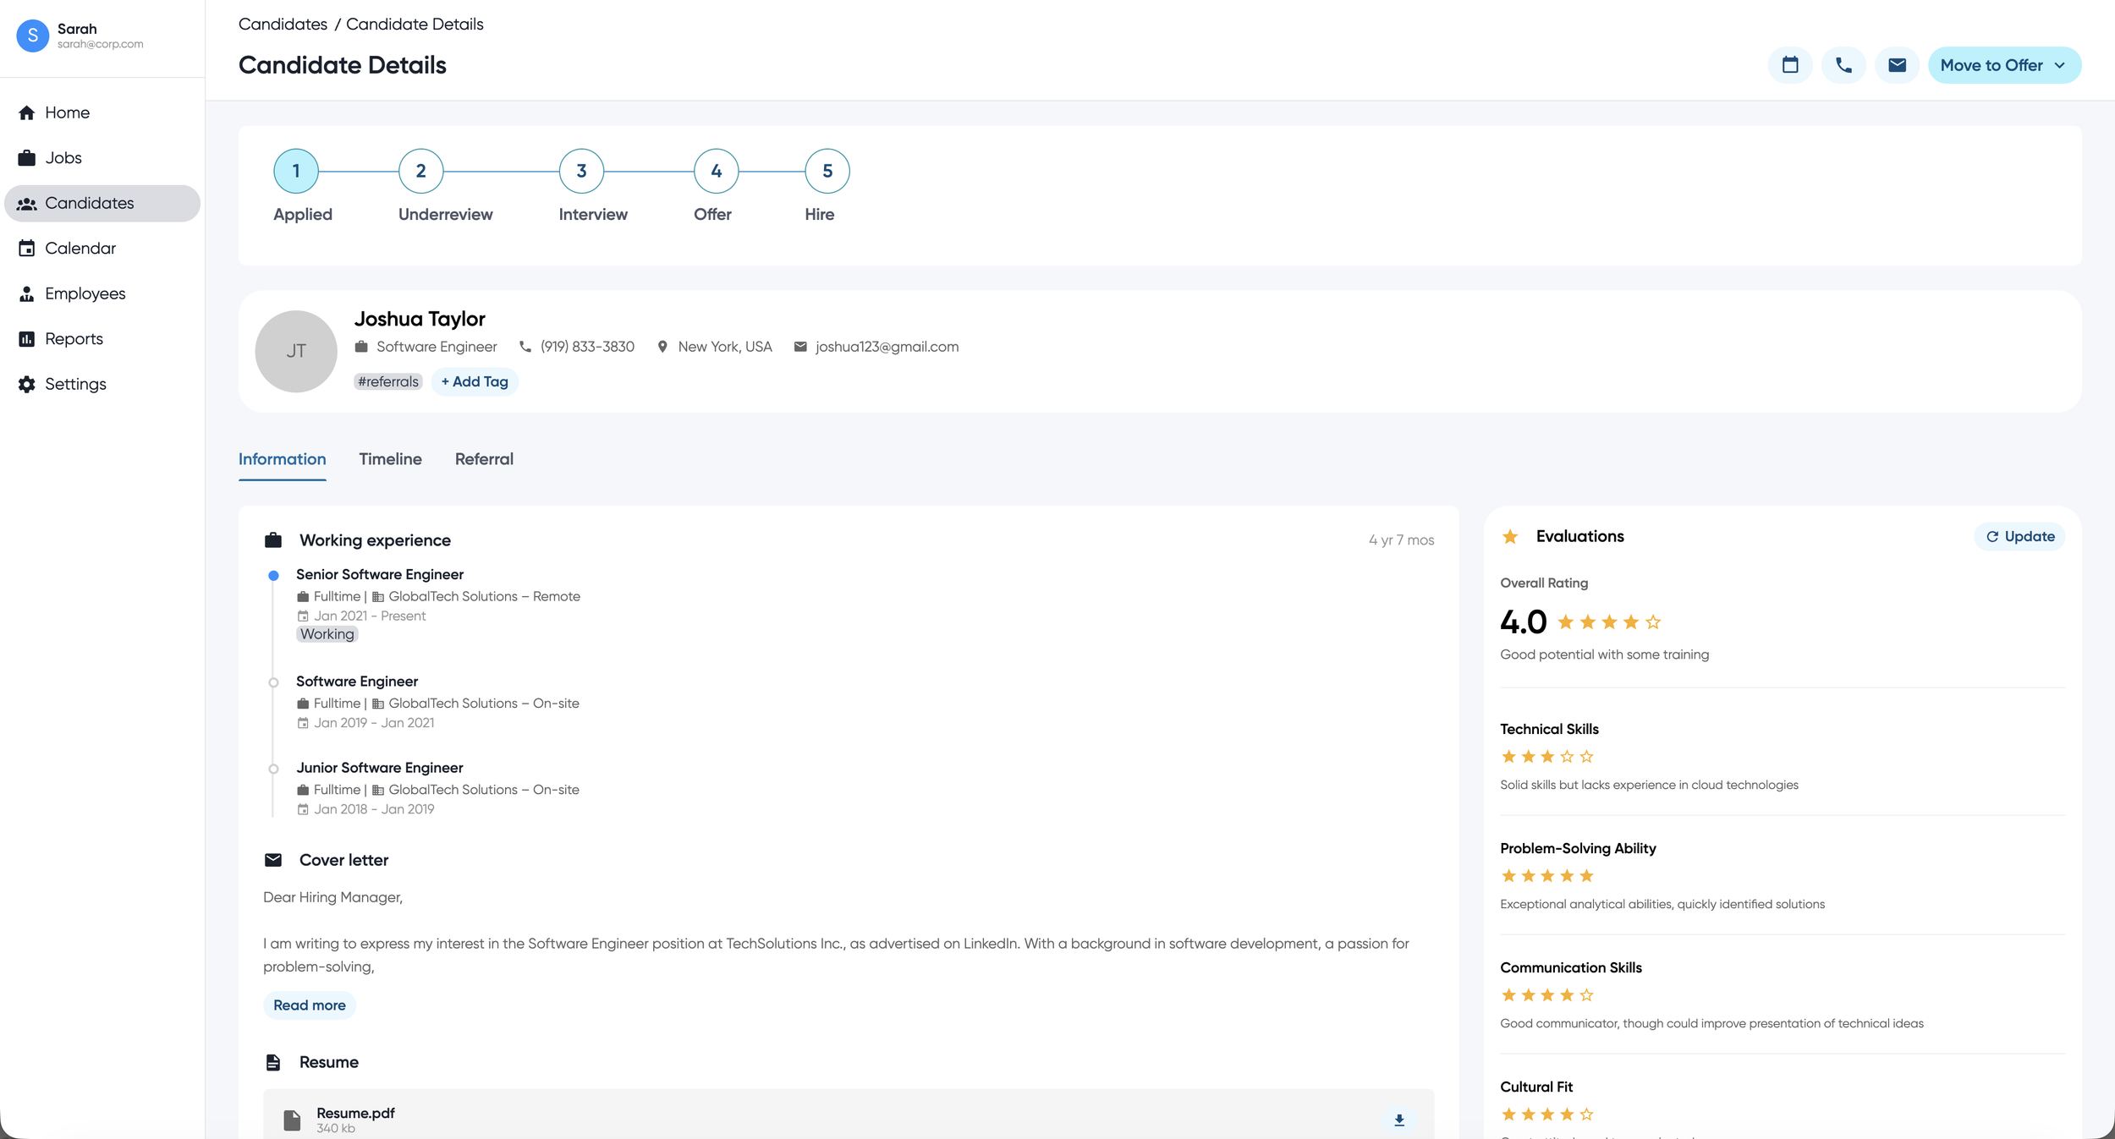
Task: Download Resume.pdf using the download icon
Action: 1399,1120
